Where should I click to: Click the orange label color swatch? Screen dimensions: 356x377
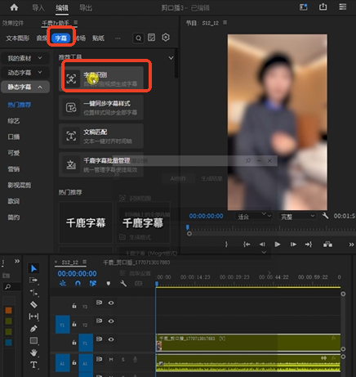click(x=8, y=310)
